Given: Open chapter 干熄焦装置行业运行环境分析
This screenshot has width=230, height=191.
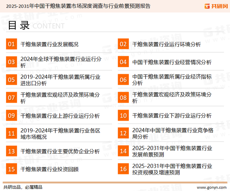Looking at the screenshot, I should pyautogui.click(x=167, y=44).
